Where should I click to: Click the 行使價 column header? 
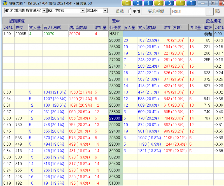115,27
